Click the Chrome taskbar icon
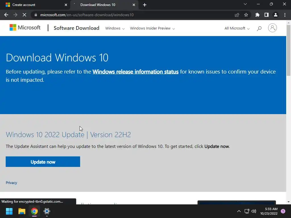The width and height of the screenshot is (291, 218). click(34, 211)
